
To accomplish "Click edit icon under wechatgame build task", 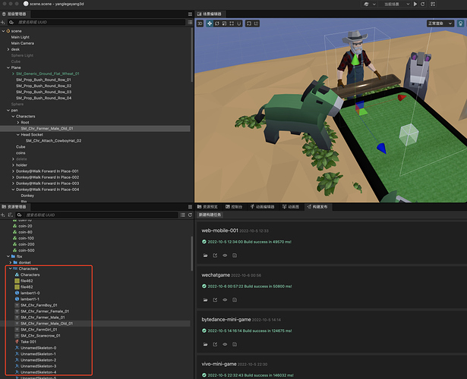I will (215, 300).
